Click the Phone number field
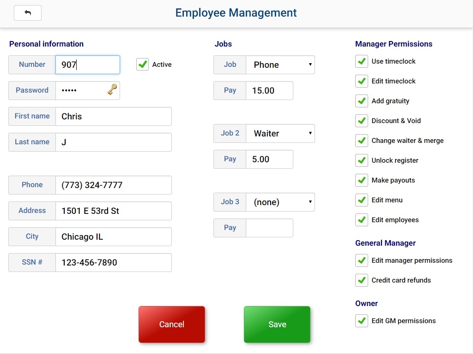 click(114, 185)
